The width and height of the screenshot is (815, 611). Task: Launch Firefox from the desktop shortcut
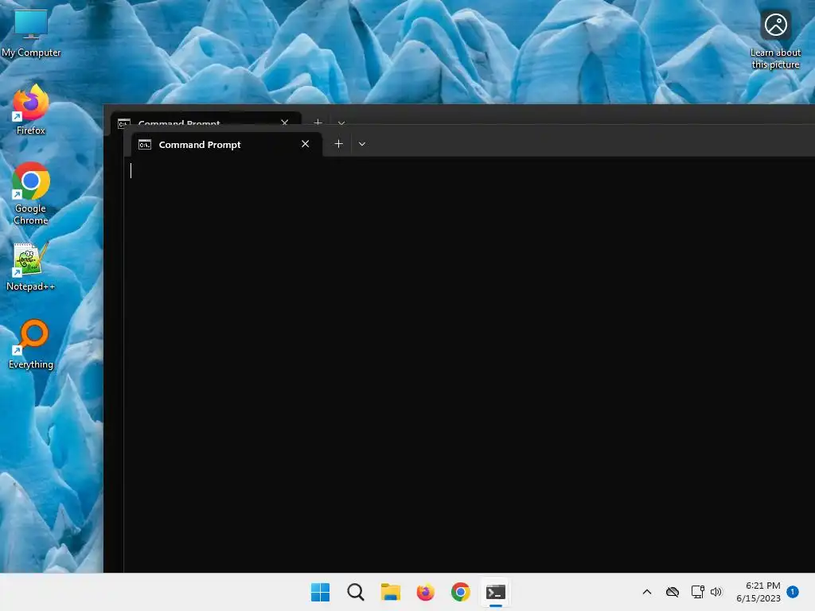pyautogui.click(x=31, y=110)
